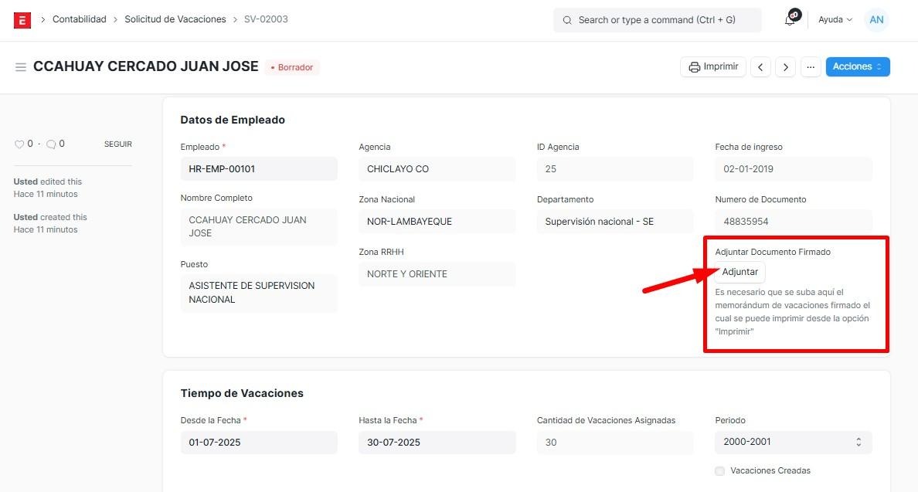Open the notifications bell icon
This screenshot has width=918, height=492.
click(790, 20)
